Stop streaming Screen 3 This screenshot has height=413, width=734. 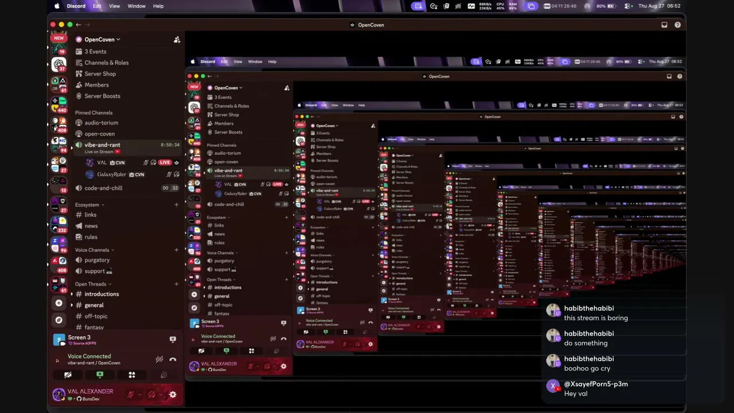point(173,340)
